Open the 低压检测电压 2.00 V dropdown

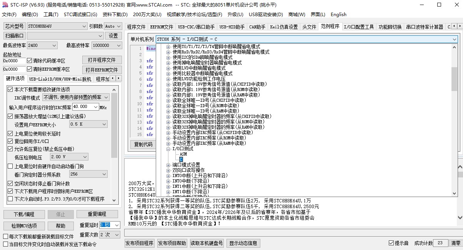coord(69,157)
